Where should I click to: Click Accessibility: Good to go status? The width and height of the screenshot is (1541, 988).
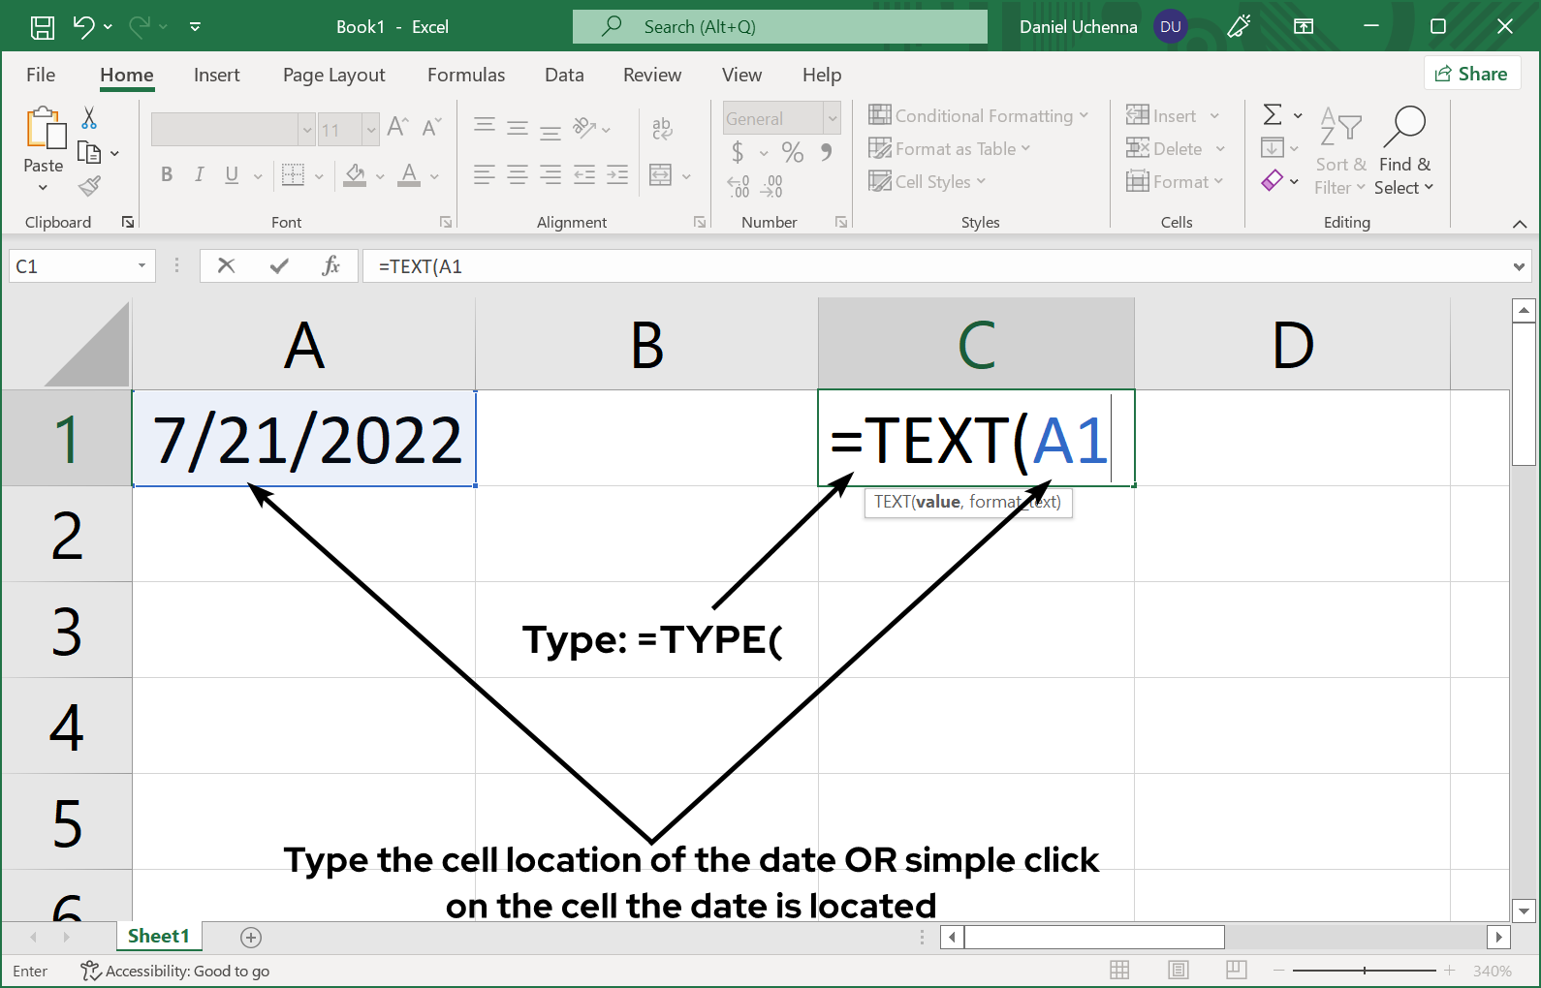point(175,971)
